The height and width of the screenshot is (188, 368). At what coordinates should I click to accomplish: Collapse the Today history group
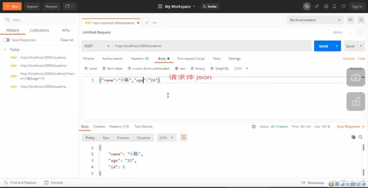click(x=5, y=50)
